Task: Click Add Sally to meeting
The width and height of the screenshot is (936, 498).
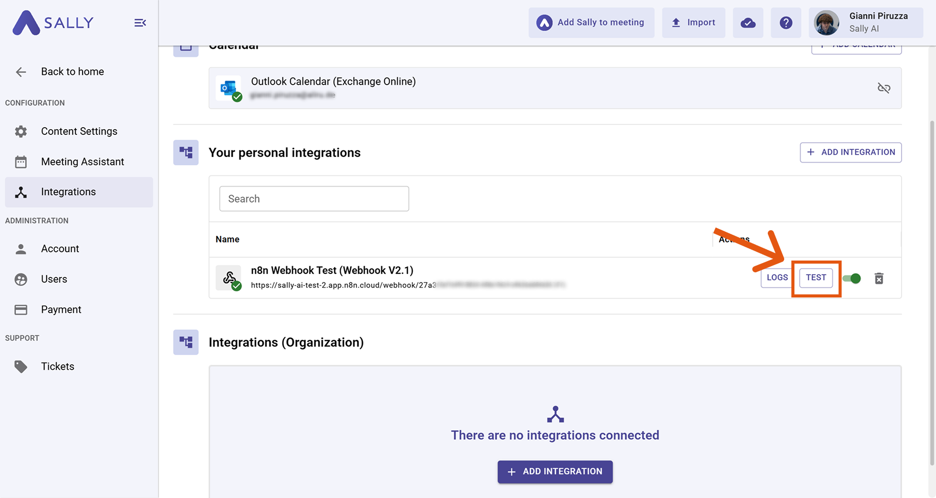Action: pyautogui.click(x=591, y=23)
